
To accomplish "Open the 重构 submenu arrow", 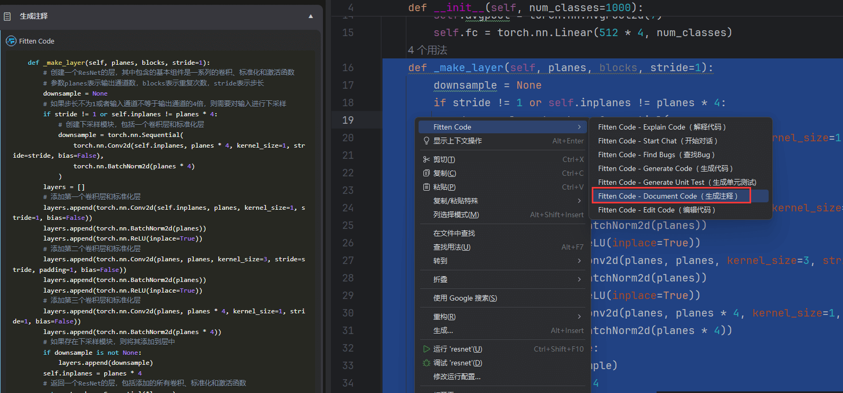I will click(579, 317).
